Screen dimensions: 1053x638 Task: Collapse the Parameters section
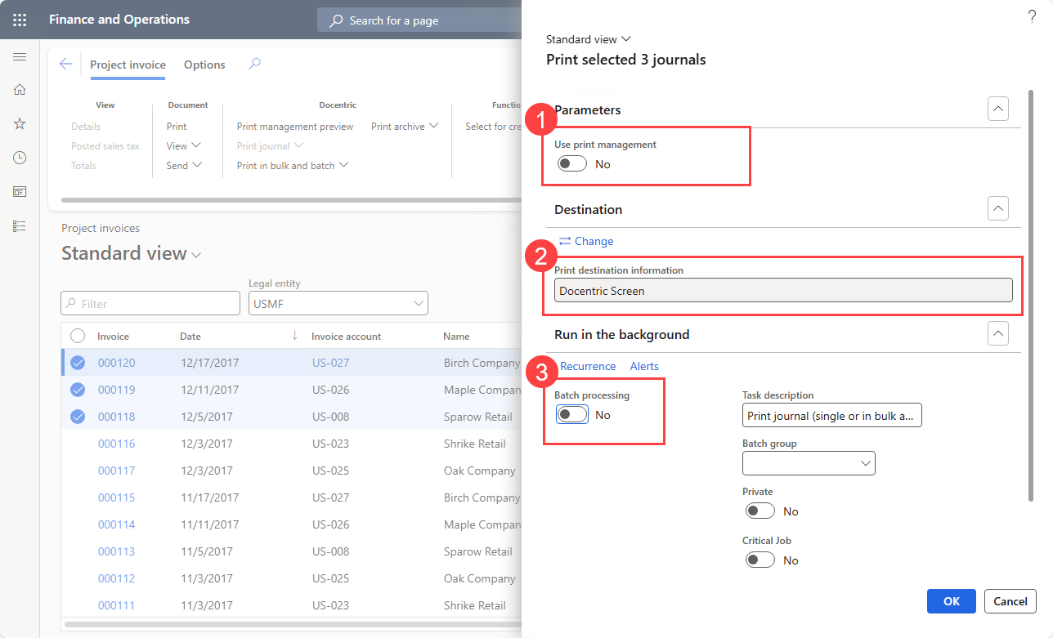[x=997, y=109]
